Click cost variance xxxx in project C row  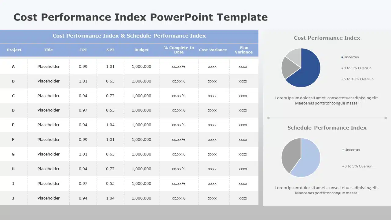[212, 96]
